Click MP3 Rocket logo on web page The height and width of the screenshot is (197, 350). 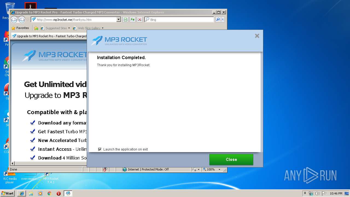(x=55, y=56)
